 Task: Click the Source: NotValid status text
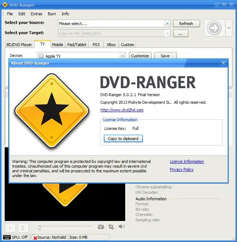click(51, 237)
